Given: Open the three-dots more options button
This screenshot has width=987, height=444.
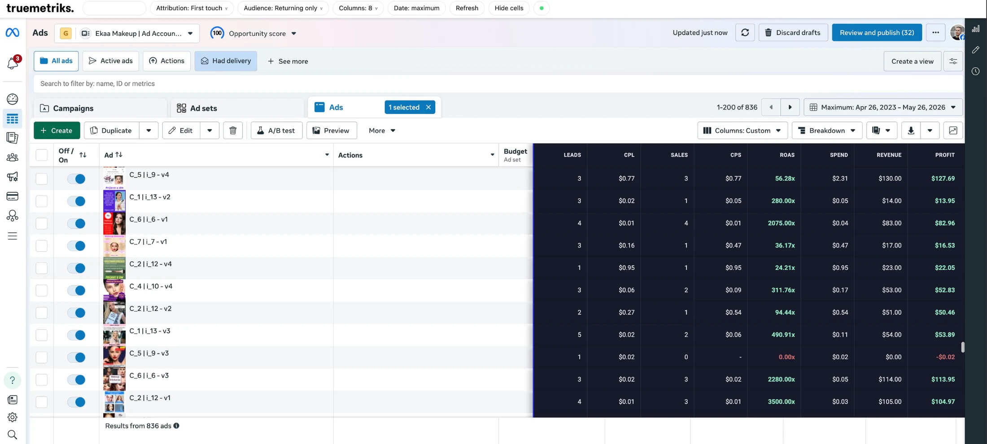Looking at the screenshot, I should point(935,33).
